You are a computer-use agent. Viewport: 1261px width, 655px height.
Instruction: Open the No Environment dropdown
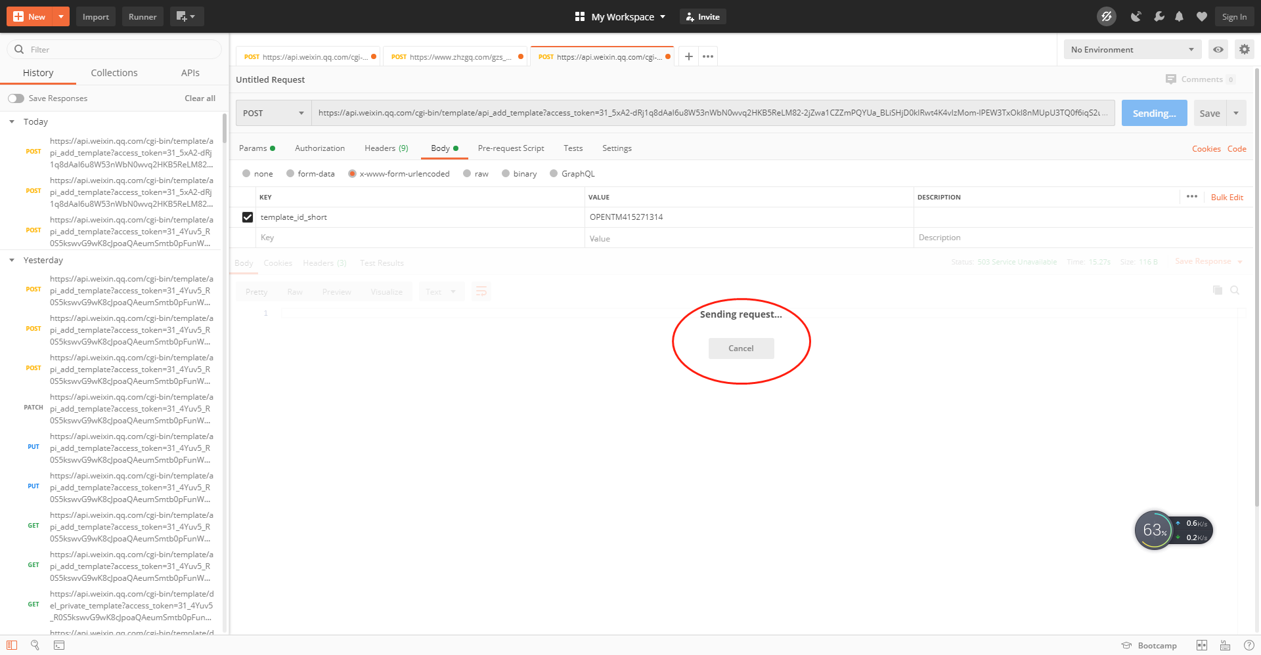(1132, 49)
